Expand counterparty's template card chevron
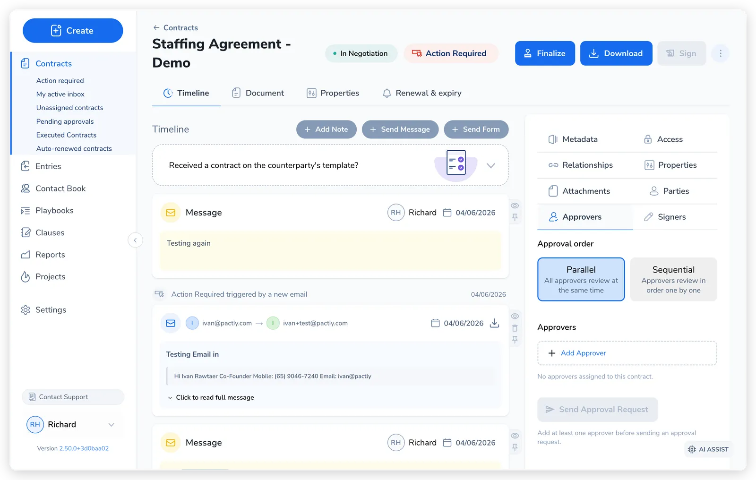756x480 pixels. tap(491, 166)
